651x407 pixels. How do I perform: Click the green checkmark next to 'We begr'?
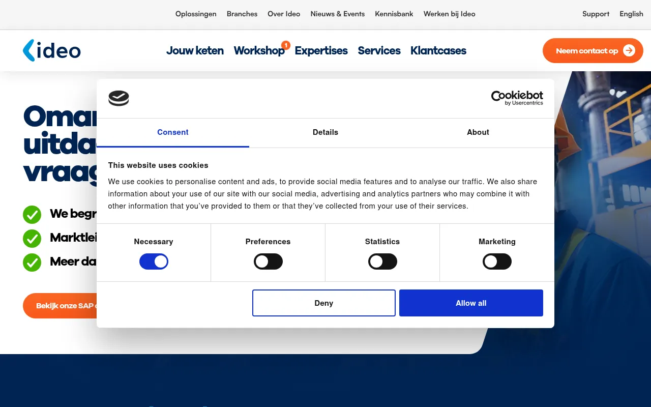(x=32, y=214)
